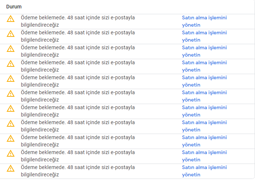255x180 pixels.
Task: Click the warning triangle in the second row
Action: point(11,34)
